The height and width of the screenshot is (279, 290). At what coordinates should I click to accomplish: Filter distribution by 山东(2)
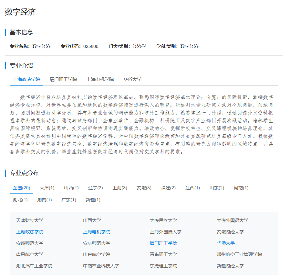[x=217, y=188]
